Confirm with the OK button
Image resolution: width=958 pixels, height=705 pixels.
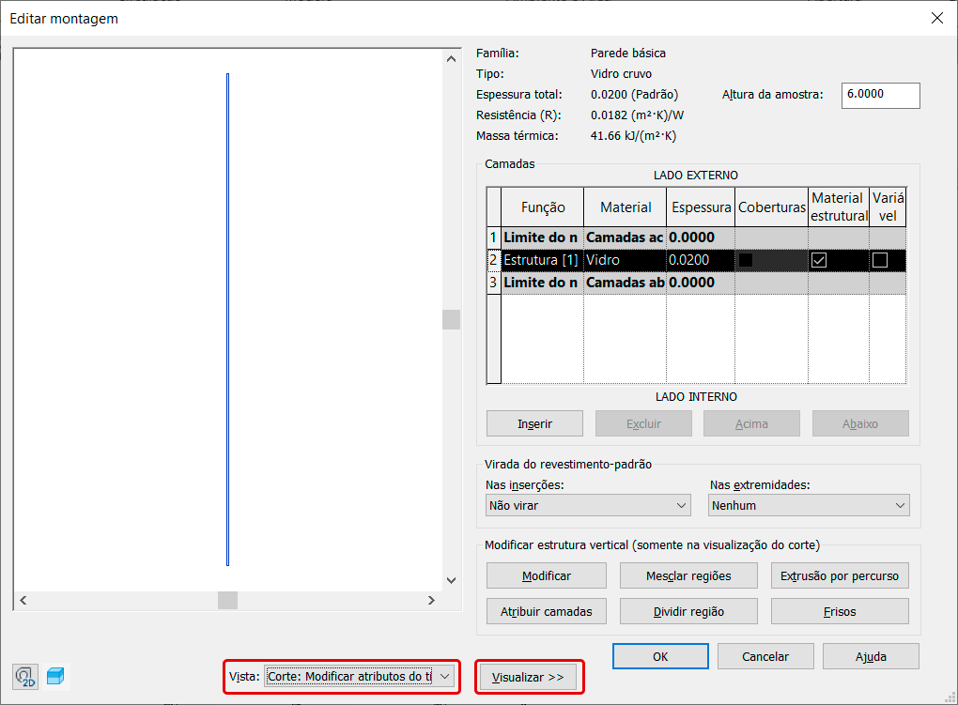tap(660, 656)
